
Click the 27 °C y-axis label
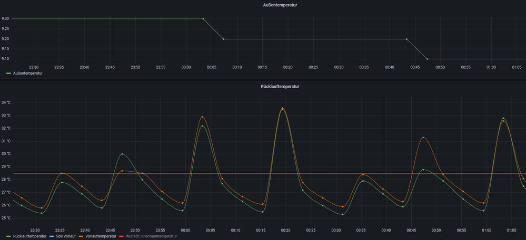[x=6, y=192]
